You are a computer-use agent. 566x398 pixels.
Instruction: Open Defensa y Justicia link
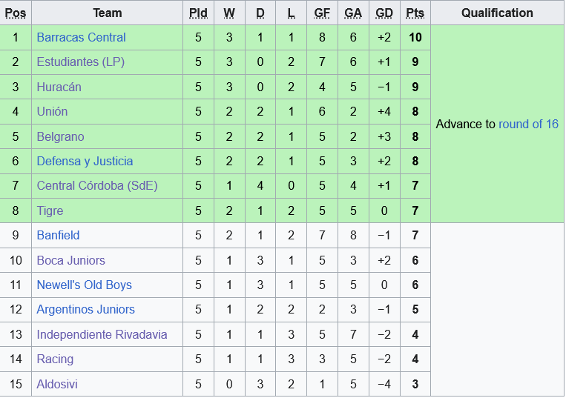click(85, 162)
